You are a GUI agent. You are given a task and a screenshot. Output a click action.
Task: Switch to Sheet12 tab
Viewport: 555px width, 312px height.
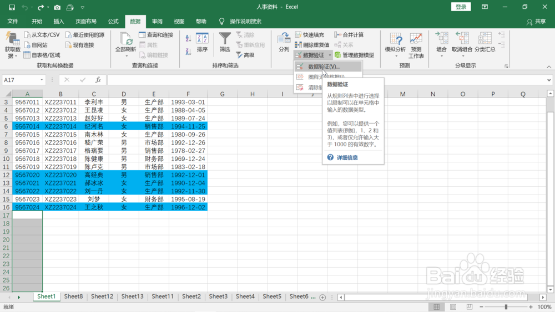click(x=102, y=296)
